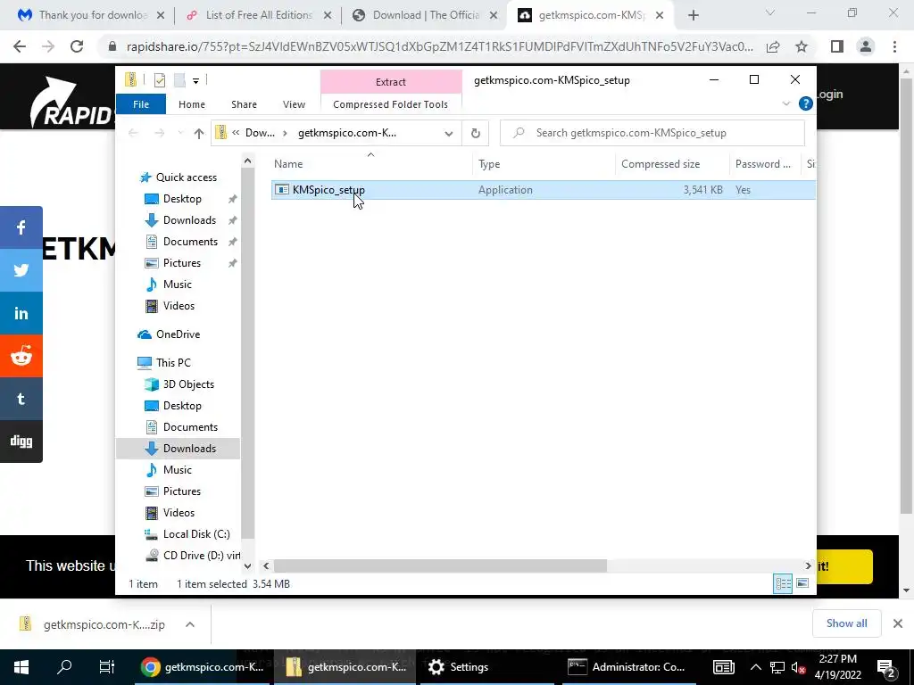Click Show all downloads button
The width and height of the screenshot is (914, 685).
click(846, 623)
